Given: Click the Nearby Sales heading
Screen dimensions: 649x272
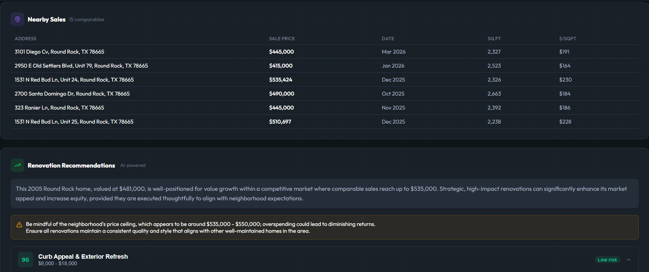Looking at the screenshot, I should (46, 19).
